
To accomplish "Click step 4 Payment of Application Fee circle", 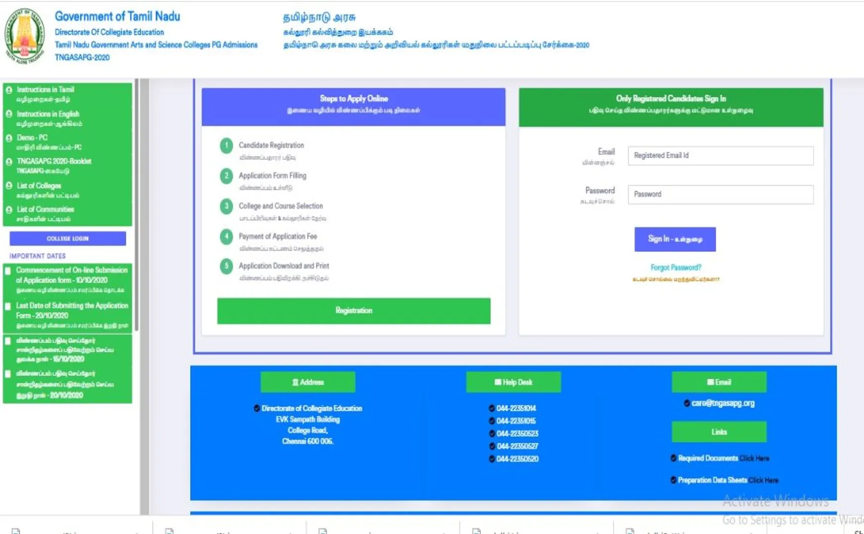I will tap(226, 236).
